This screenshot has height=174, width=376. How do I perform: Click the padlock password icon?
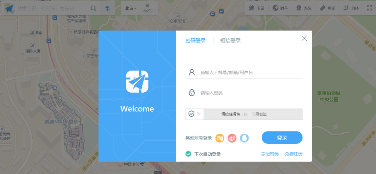point(192,93)
